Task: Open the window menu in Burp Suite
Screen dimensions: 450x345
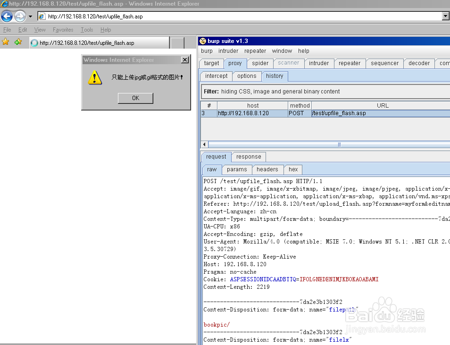Action: pyautogui.click(x=282, y=51)
